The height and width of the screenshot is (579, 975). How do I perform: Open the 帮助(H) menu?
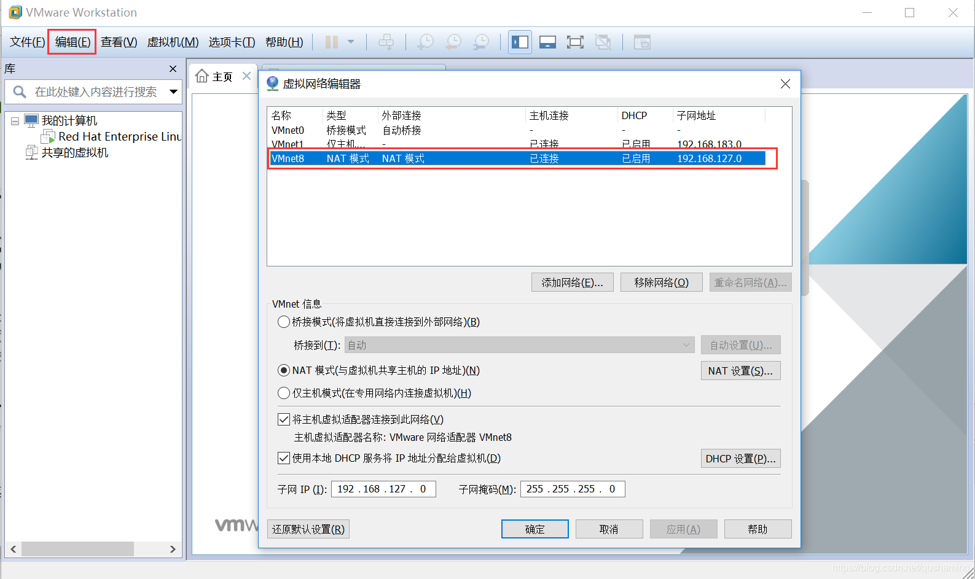pyautogui.click(x=284, y=42)
